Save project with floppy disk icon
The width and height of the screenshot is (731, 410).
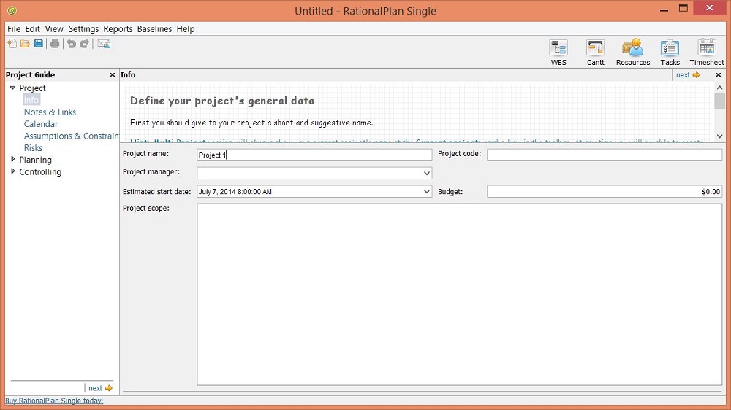39,44
